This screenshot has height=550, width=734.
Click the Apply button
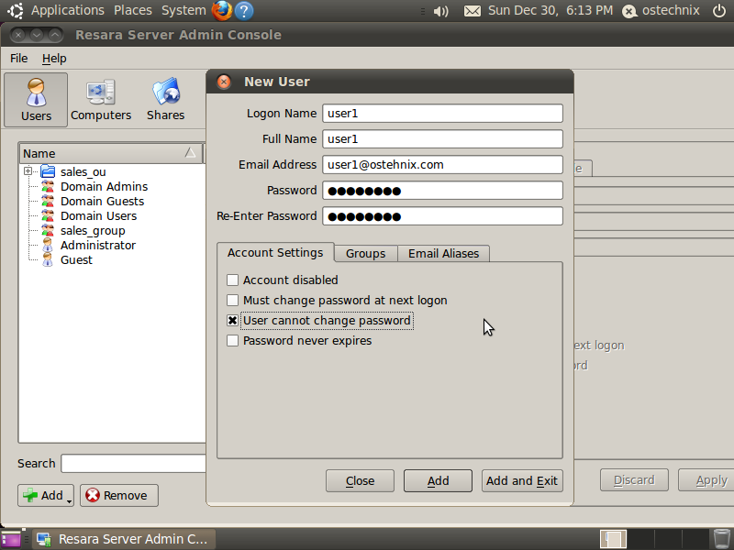click(706, 480)
